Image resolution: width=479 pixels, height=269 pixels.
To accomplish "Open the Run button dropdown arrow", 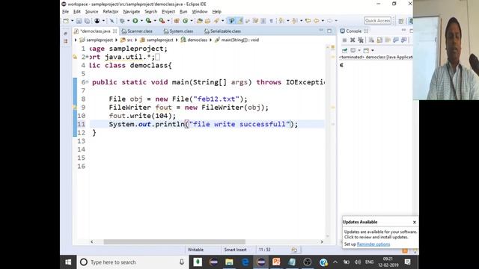I will pos(141,21).
